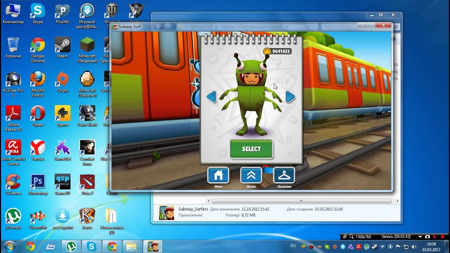Open Clownfish desktop shortcut
The width and height of the screenshot is (450, 253).
coord(38,219)
